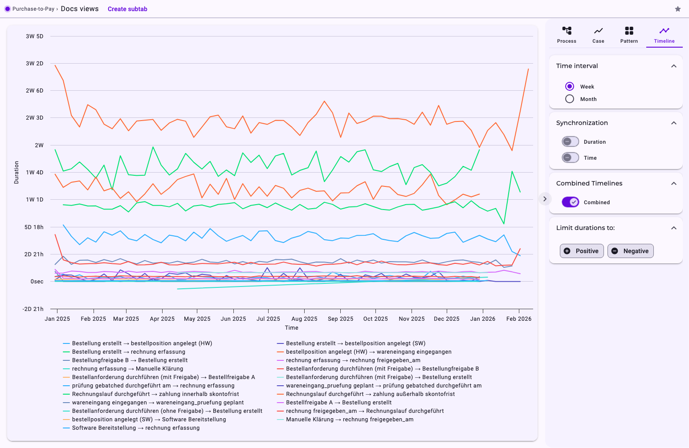Collapse the Combined Timelines section
689x448 pixels.
click(674, 183)
